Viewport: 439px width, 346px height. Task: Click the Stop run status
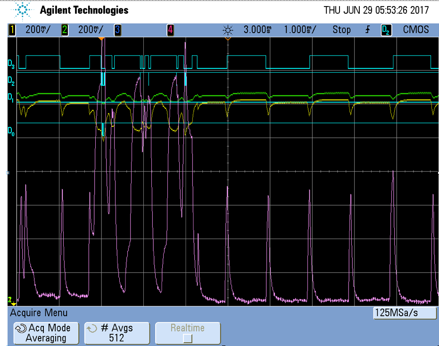[341, 30]
